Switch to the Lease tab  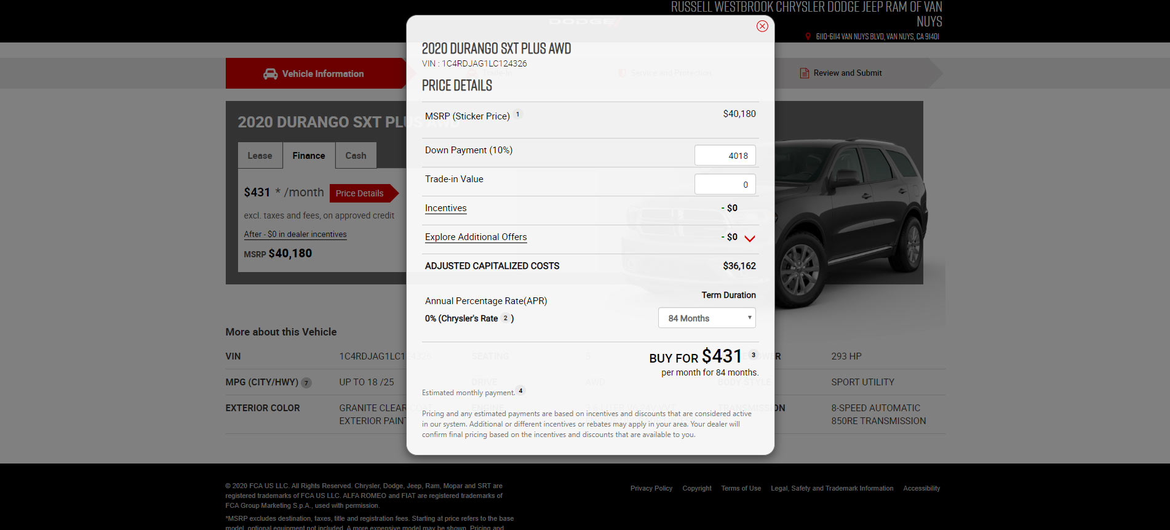pos(260,156)
